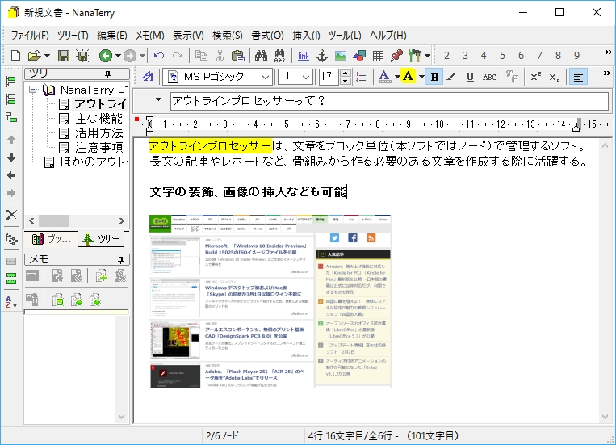This screenshot has height=445, width=616.
Task: Undo the last edit
Action: pos(159,56)
